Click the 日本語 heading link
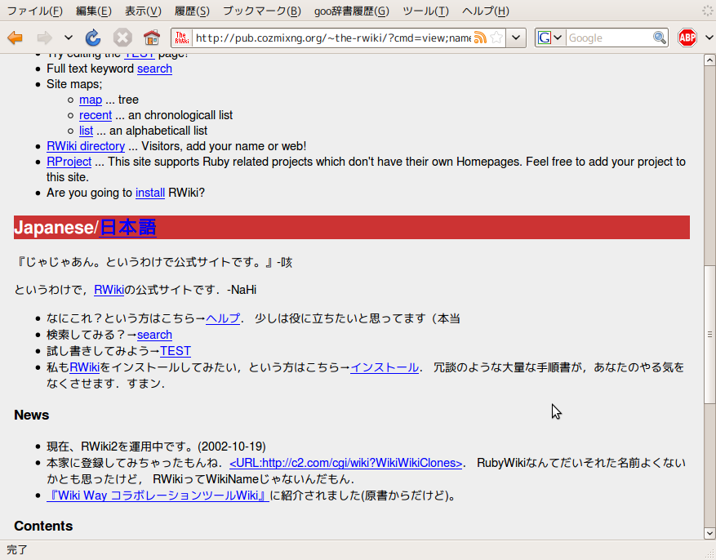716x560 pixels. click(x=128, y=227)
